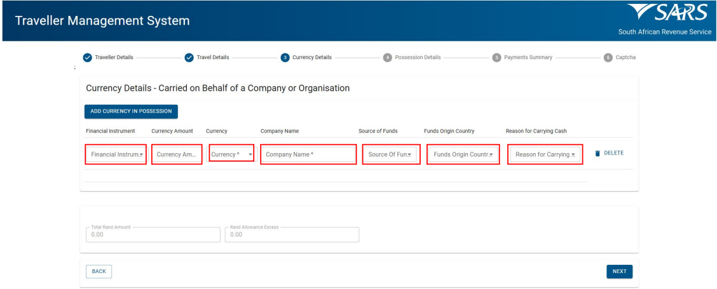Click the trash icon beside Delete
Image resolution: width=717 pixels, height=289 pixels.
[597, 153]
